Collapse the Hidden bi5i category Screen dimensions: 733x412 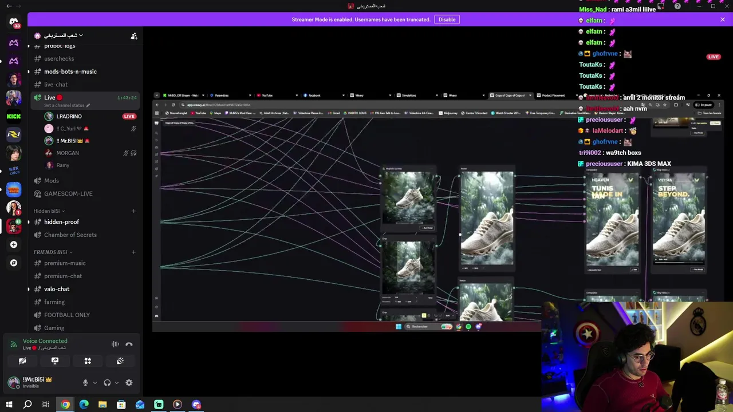(x=49, y=211)
